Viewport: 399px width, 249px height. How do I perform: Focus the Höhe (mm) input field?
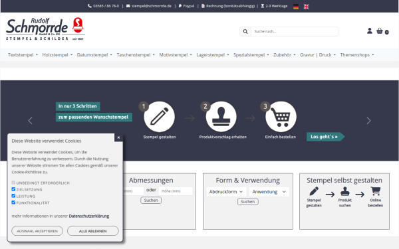[176, 191]
